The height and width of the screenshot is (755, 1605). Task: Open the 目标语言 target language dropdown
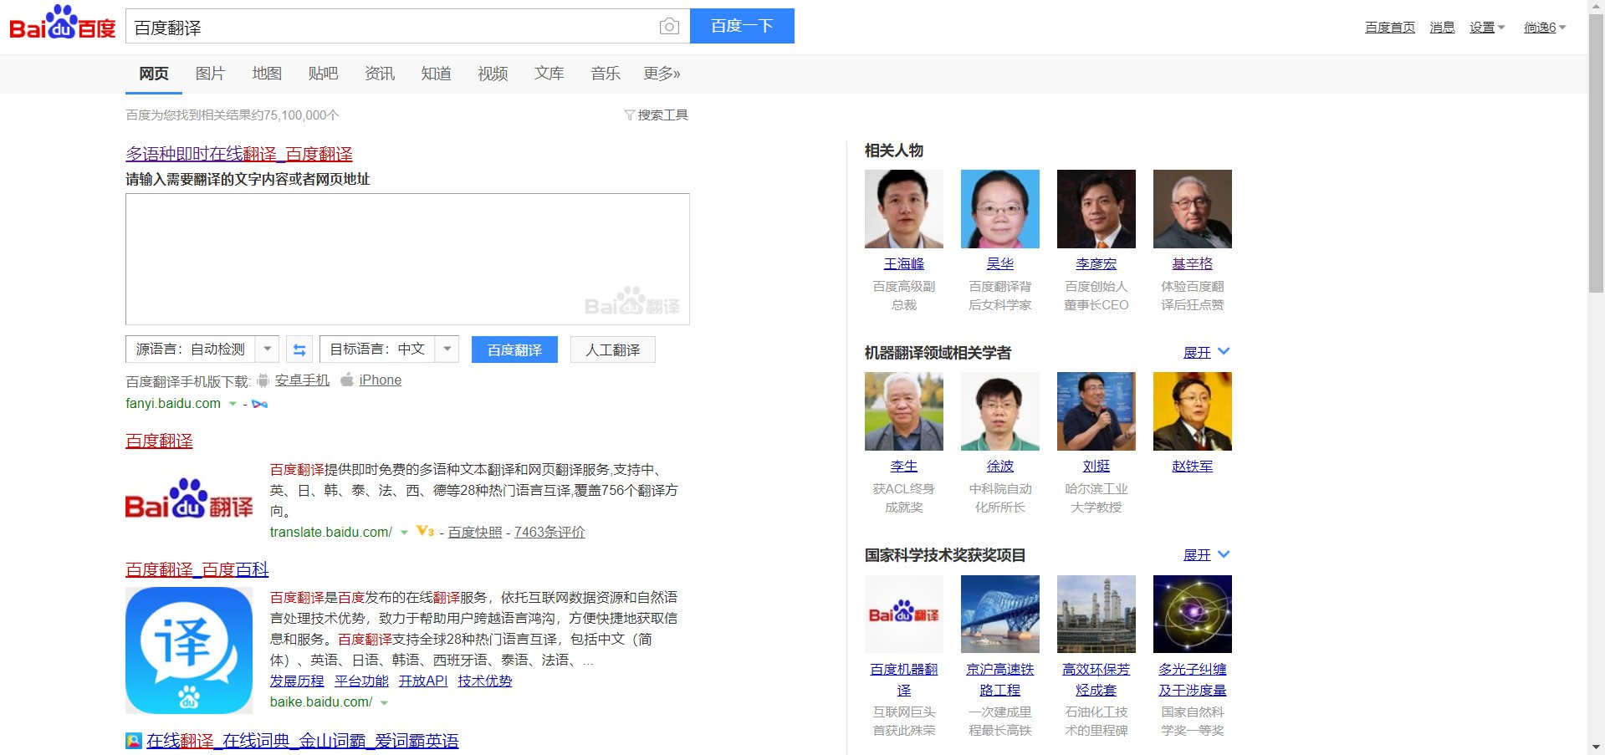(x=447, y=349)
